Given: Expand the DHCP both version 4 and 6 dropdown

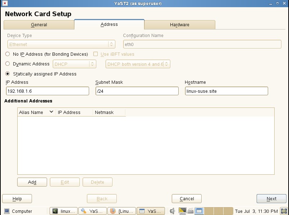Looking at the screenshot, I should tap(138, 64).
